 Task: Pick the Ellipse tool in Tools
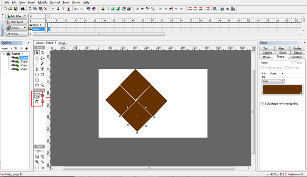(37, 74)
